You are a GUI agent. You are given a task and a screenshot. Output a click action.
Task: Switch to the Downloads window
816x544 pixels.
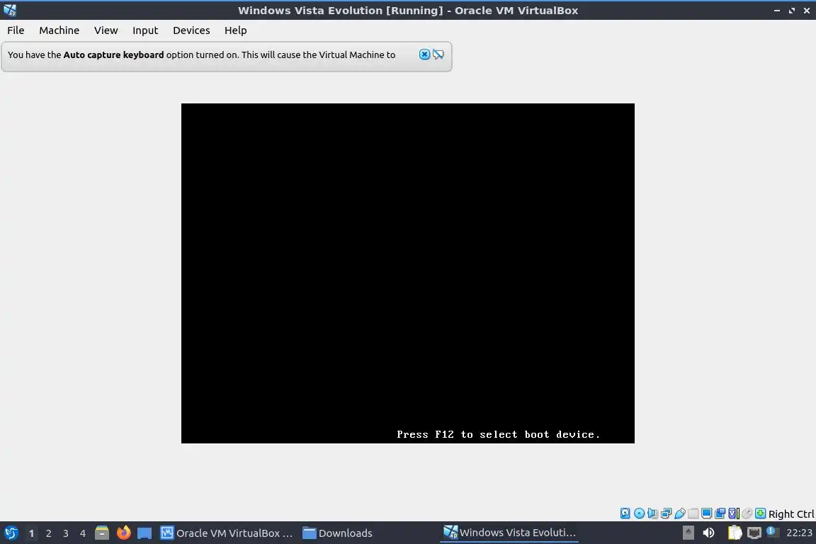click(x=338, y=533)
